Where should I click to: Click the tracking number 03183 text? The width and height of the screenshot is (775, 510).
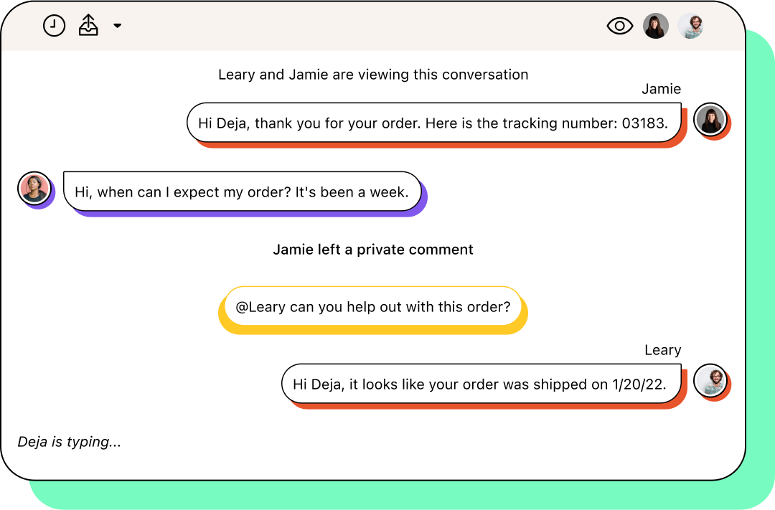point(644,123)
